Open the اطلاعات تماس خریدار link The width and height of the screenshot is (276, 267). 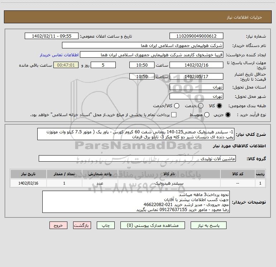59,55
